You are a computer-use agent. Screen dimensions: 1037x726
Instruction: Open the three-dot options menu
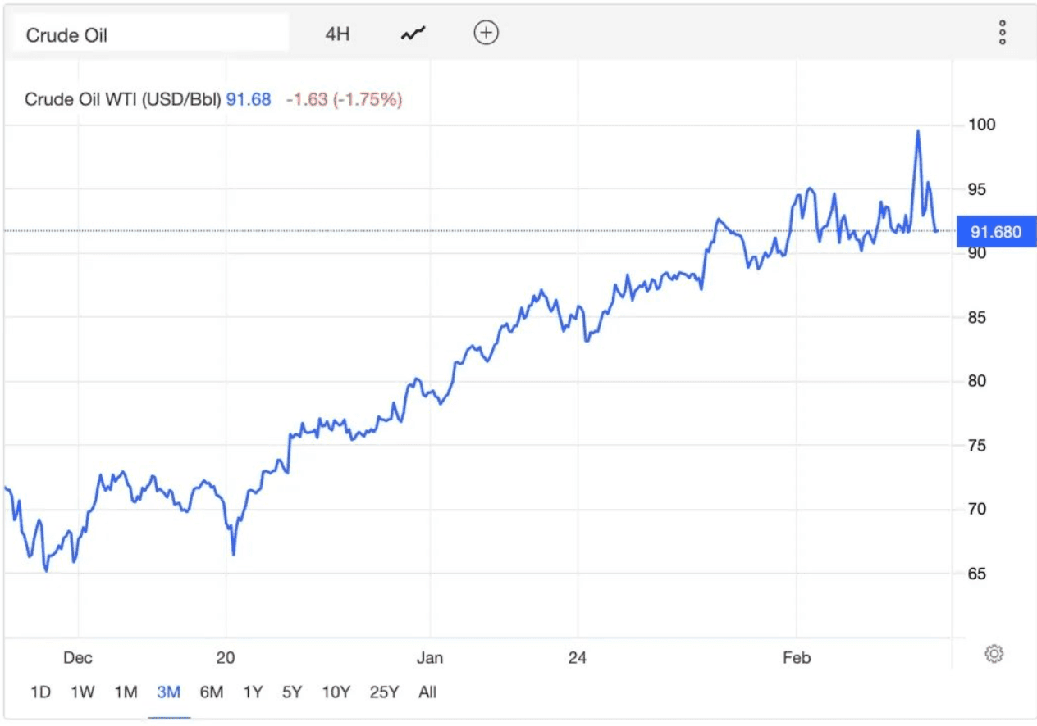[x=1003, y=33]
